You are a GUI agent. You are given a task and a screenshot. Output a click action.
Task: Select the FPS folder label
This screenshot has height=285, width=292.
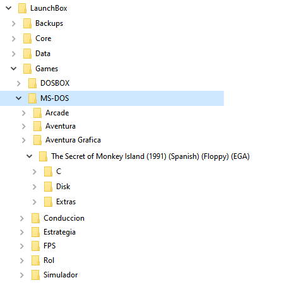pos(50,246)
